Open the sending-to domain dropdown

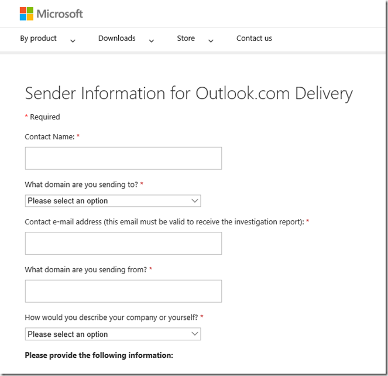113,201
